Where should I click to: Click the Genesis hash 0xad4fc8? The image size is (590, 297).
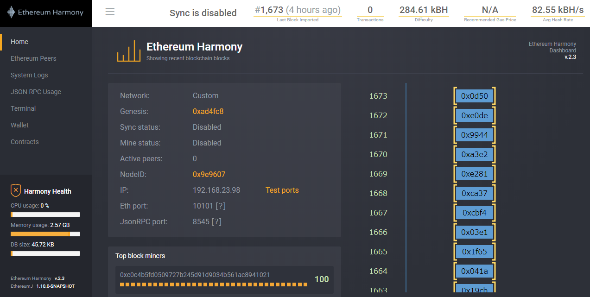[x=208, y=111]
